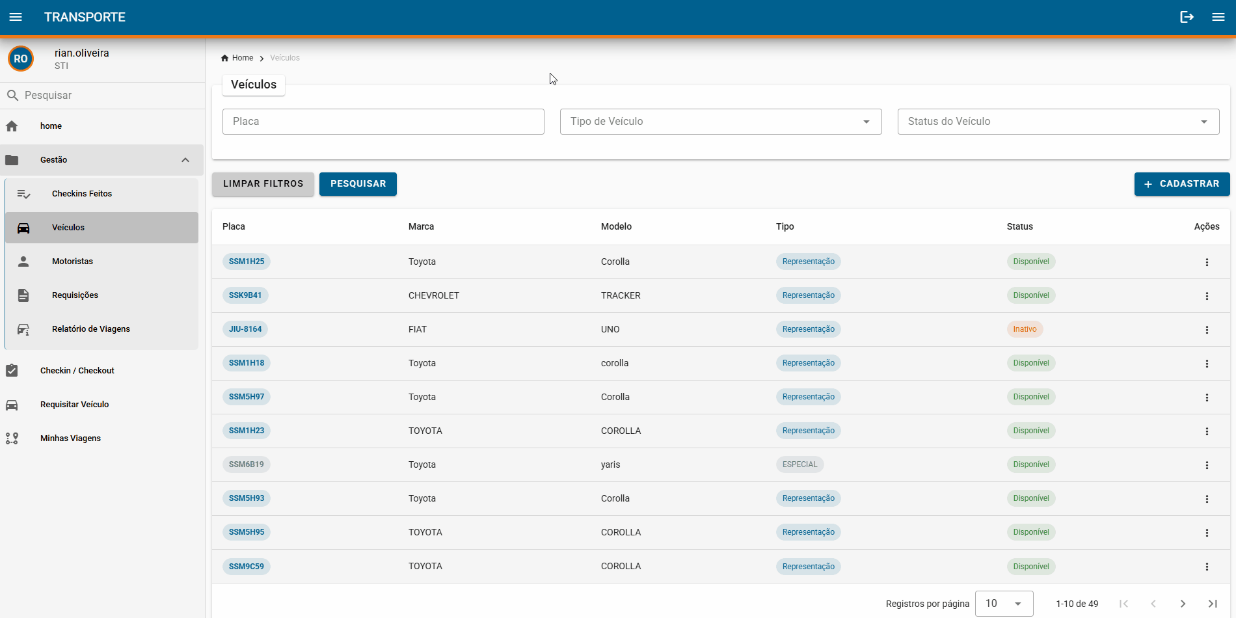
Task: Click the Relatório de Viagens icon
Action: click(x=23, y=329)
